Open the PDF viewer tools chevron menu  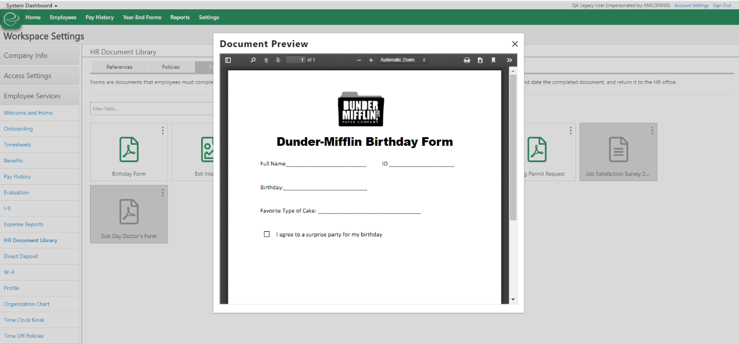(x=509, y=60)
